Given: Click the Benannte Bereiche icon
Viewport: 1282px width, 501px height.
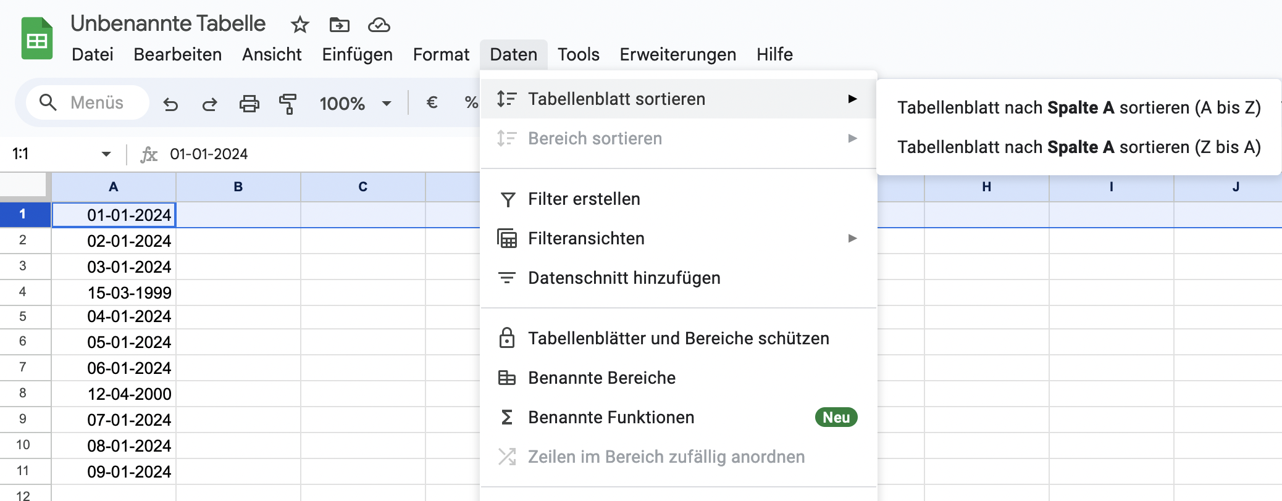Looking at the screenshot, I should [x=507, y=378].
